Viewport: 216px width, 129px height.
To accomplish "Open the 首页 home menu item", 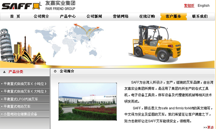I will point(15,16).
